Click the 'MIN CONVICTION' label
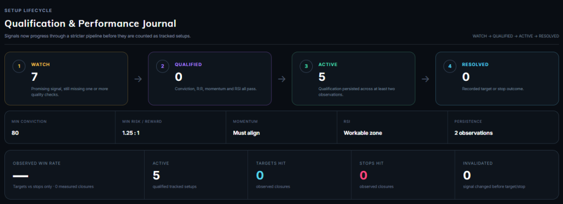Screen dimensions: 563x204 pos(29,122)
